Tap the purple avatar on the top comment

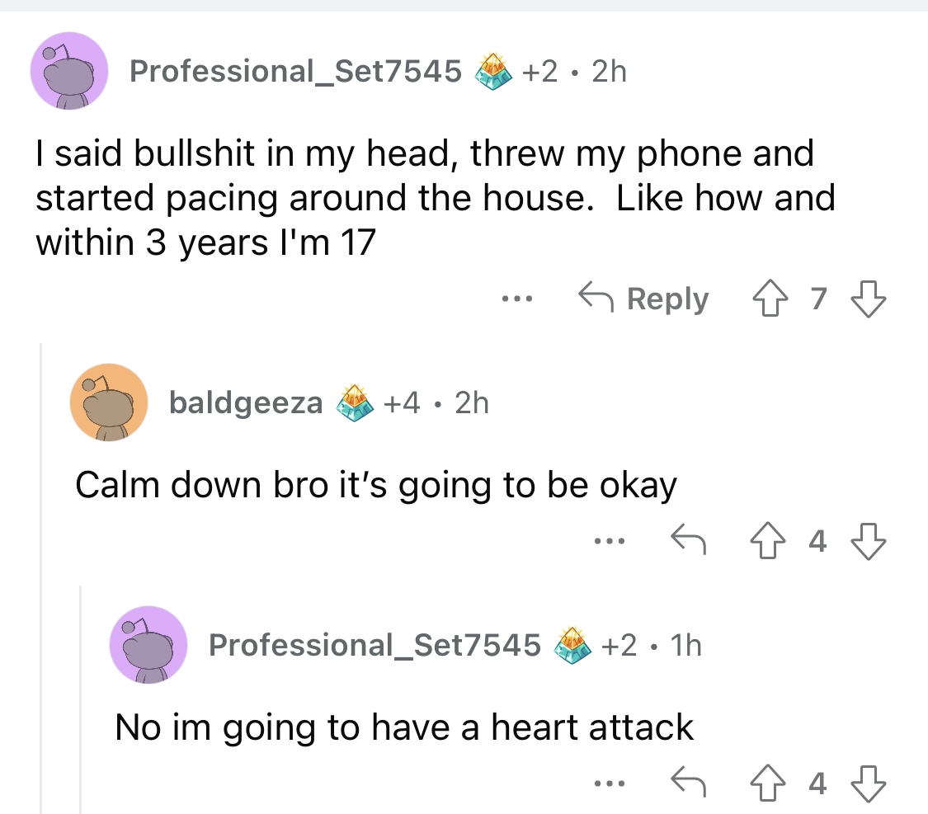(x=69, y=71)
